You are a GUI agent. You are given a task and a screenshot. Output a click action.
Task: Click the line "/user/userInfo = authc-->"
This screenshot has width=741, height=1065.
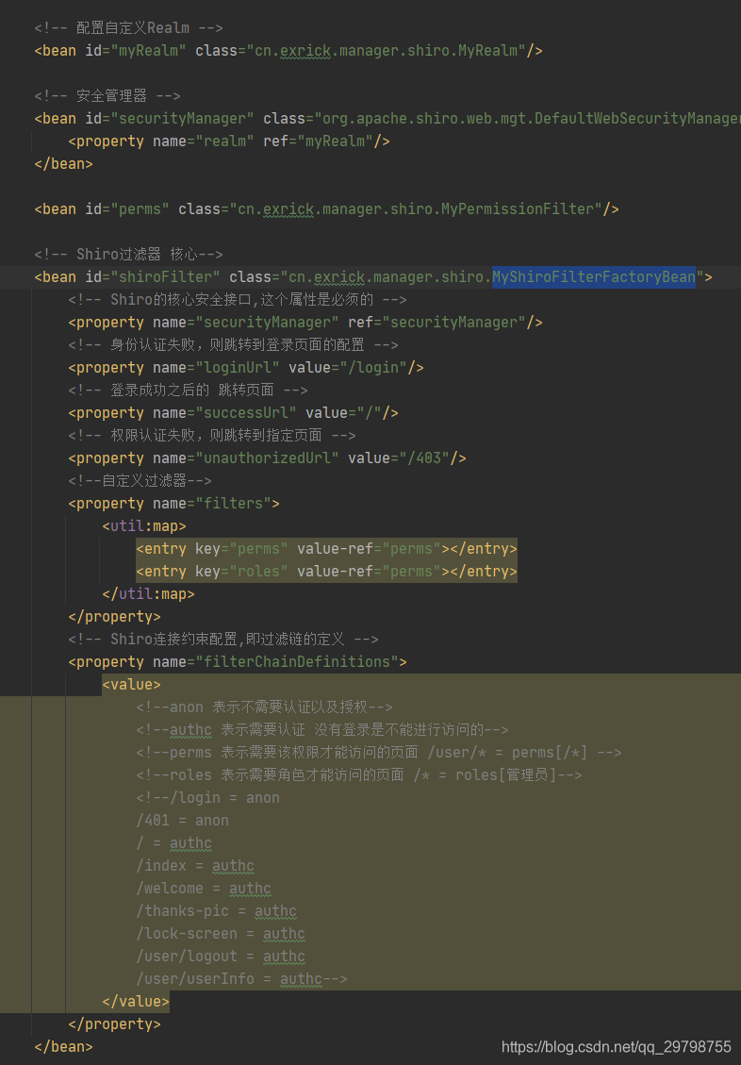(x=241, y=979)
